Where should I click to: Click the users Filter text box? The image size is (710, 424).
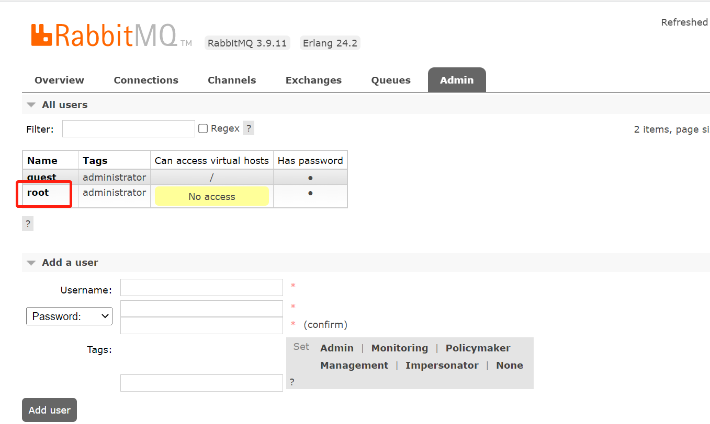pos(128,129)
